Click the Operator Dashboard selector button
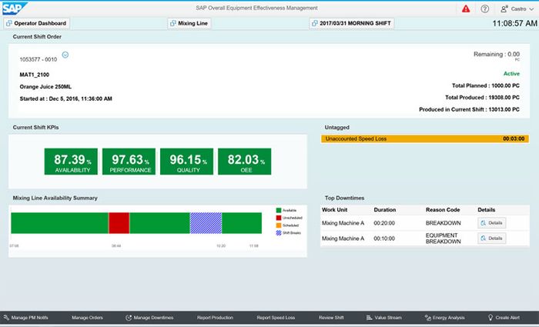539x327 pixels. [x=37, y=23]
